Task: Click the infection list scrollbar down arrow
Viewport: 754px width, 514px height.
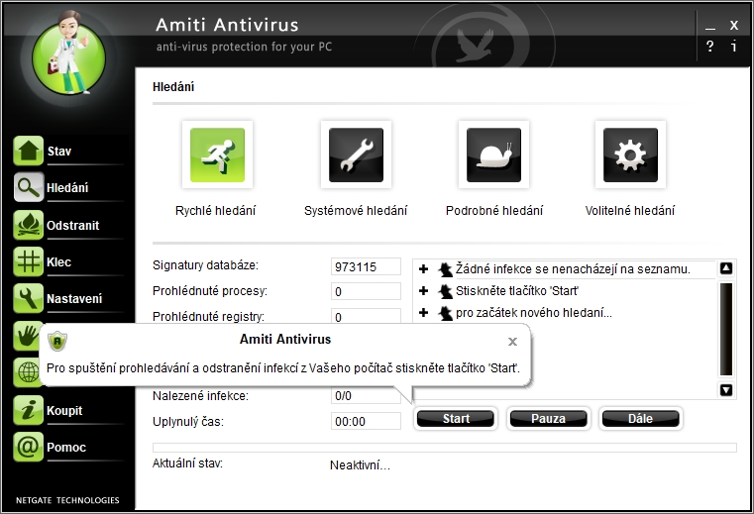Action: tap(726, 390)
